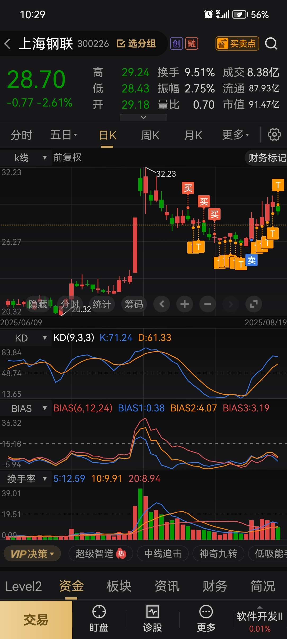The image size is (287, 639).
Task: Expand the VIP决策 menu
Action: [x=32, y=554]
